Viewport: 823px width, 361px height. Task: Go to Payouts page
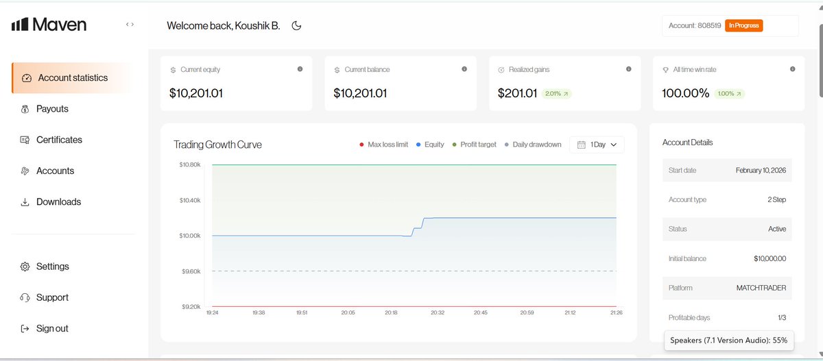52,109
